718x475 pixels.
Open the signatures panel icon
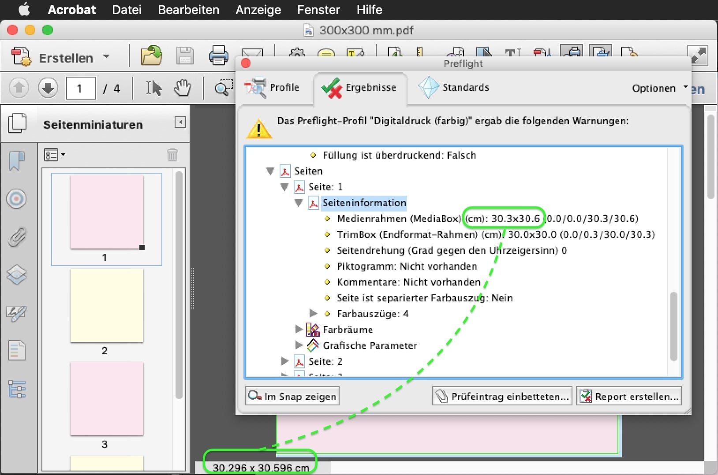[x=17, y=313]
